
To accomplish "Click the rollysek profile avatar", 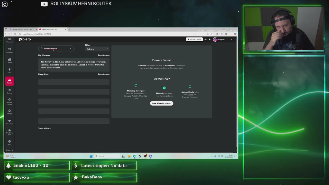I will coord(215,39).
